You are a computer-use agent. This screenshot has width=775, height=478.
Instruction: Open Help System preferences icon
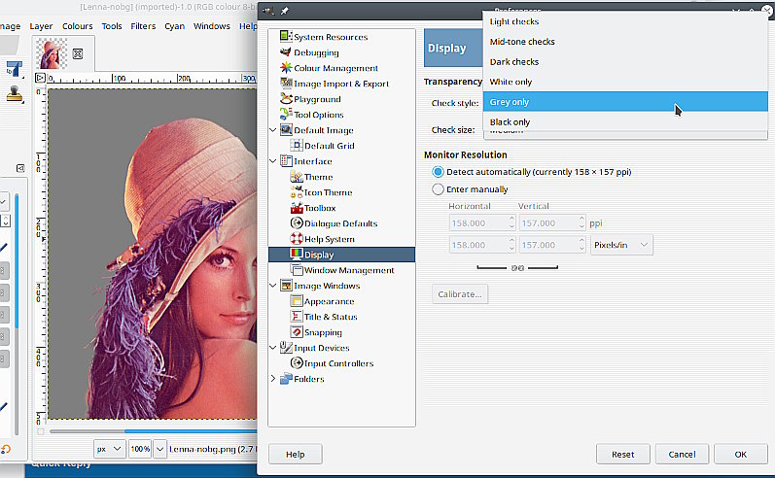[296, 238]
